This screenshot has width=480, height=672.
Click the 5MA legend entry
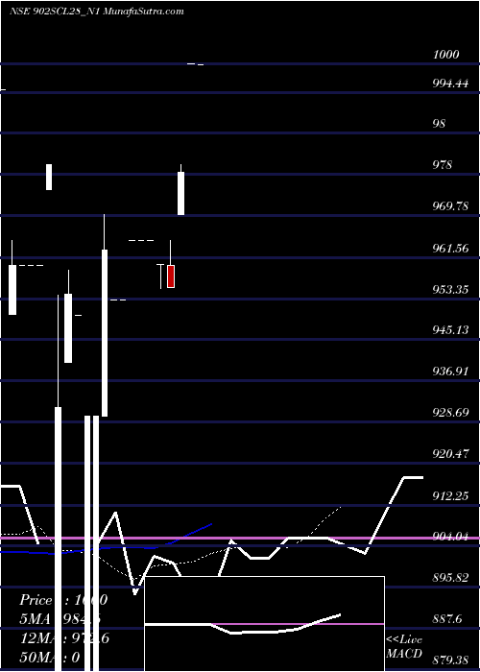pyautogui.click(x=60, y=619)
